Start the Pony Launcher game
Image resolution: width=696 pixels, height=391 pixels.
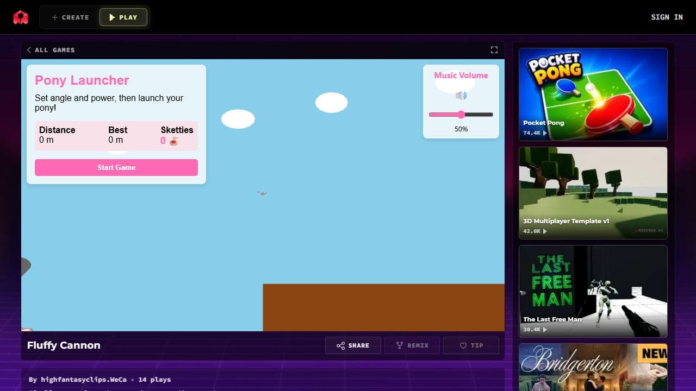click(116, 167)
